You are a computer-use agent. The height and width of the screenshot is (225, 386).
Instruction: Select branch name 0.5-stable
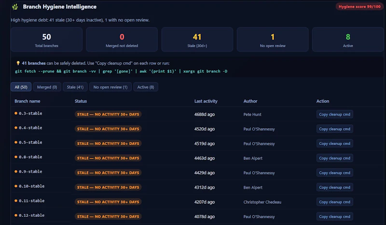coord(30,143)
